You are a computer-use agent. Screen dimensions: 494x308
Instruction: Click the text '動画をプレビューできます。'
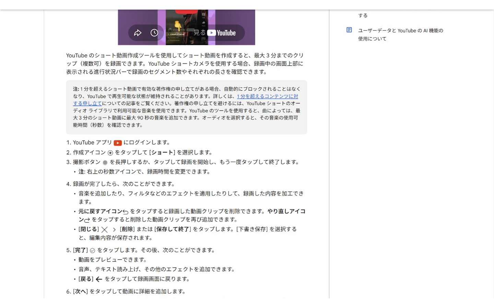point(114,260)
